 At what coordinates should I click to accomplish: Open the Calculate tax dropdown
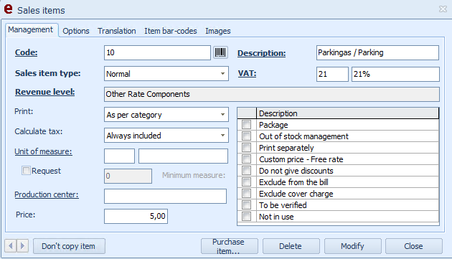point(222,136)
